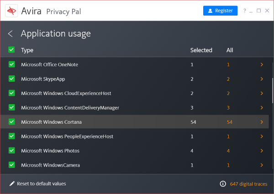Expand Microsoft Windows Cortana details chevron

(x=262, y=122)
